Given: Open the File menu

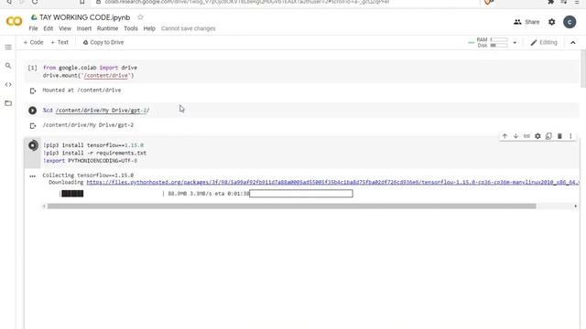Looking at the screenshot, I should [x=33, y=28].
